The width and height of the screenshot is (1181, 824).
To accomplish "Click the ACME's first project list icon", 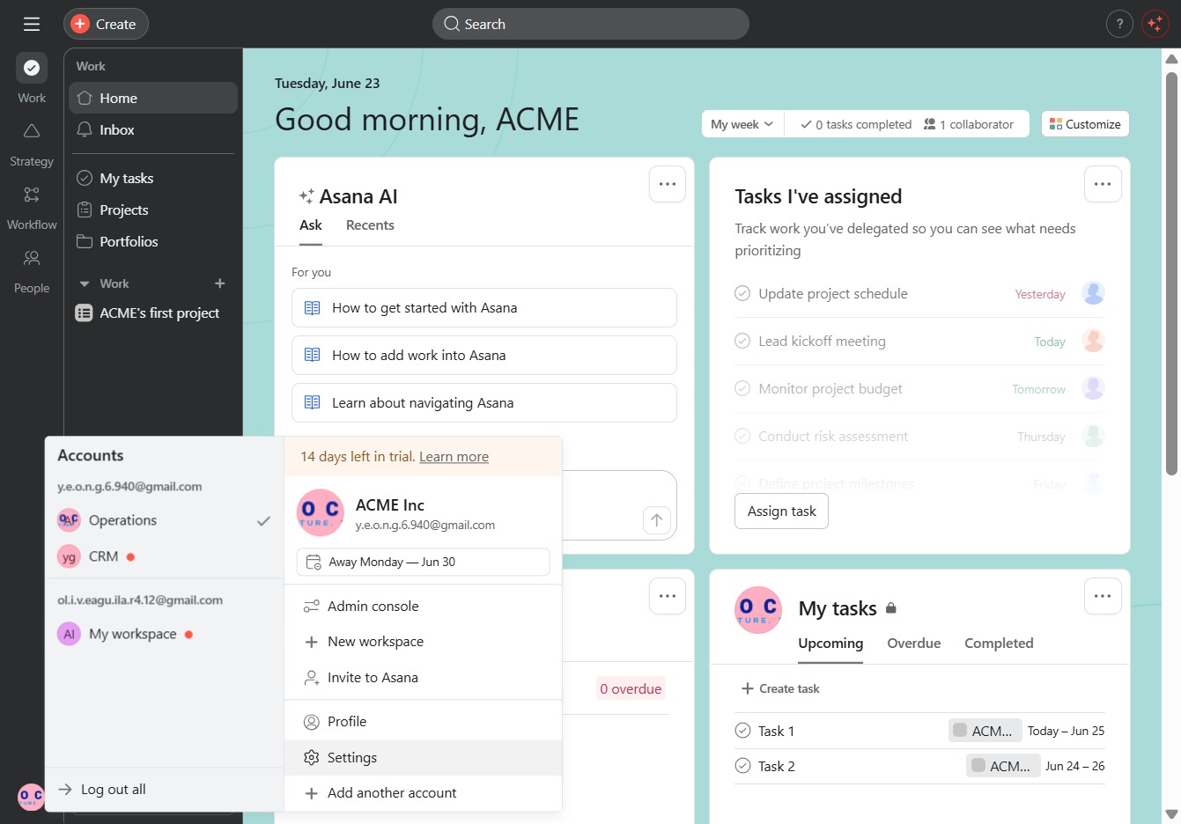I will [84, 313].
